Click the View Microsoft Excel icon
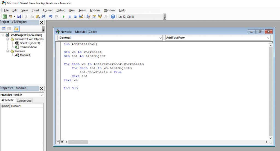 tap(5, 17)
